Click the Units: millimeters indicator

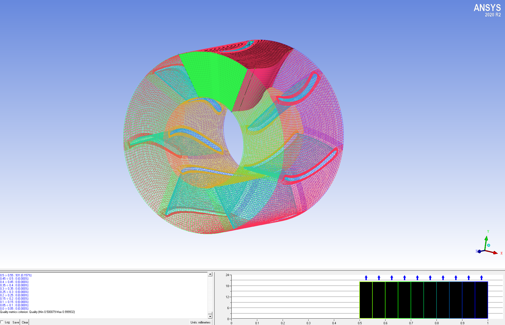pos(200,322)
